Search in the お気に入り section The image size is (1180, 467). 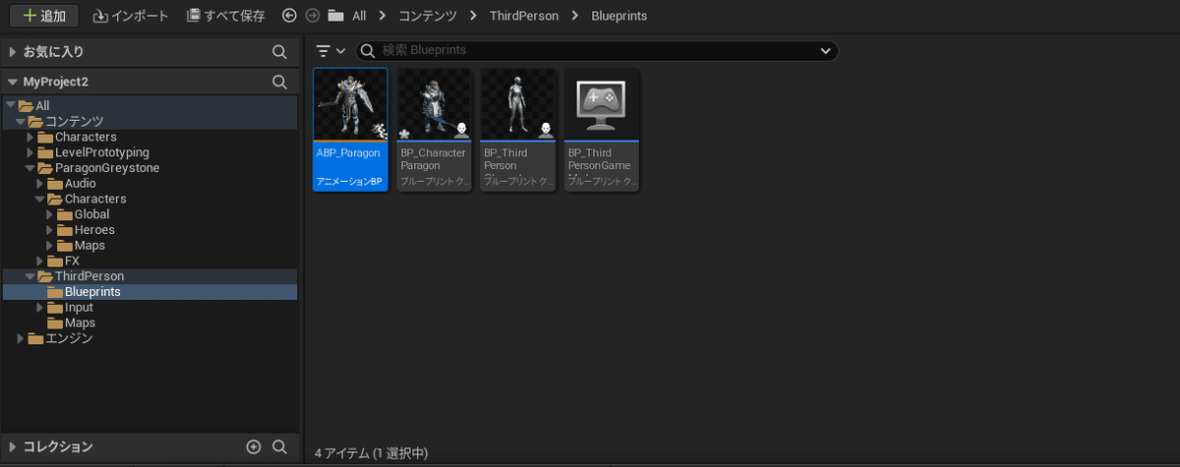click(x=279, y=52)
